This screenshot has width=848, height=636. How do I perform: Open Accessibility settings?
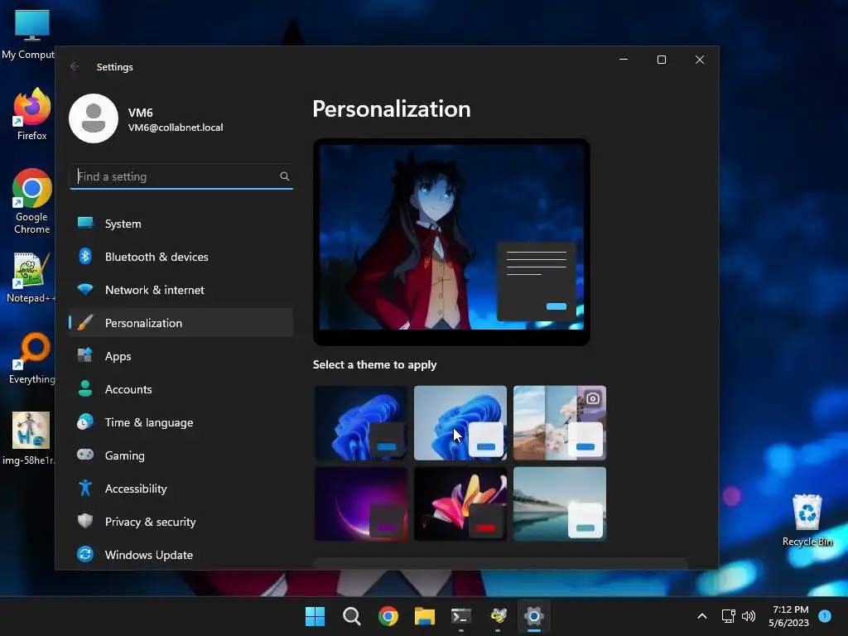tap(181, 489)
